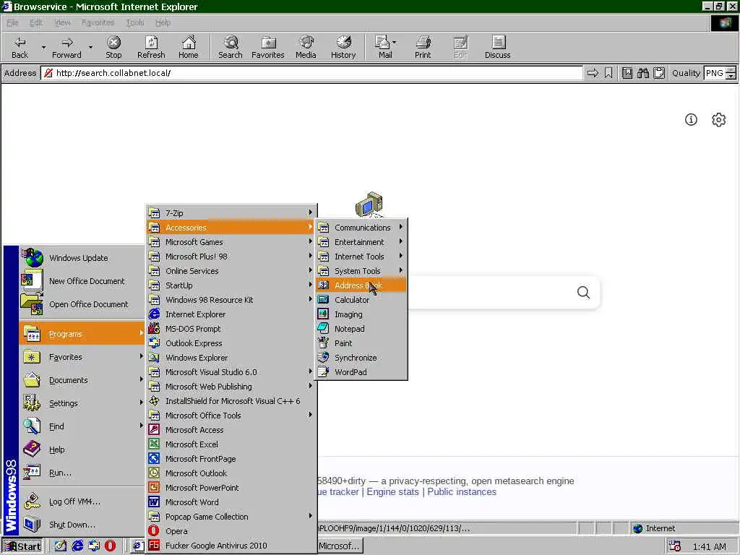740x555 pixels.
Task: Open the Favorites toolbar button
Action: click(x=267, y=47)
